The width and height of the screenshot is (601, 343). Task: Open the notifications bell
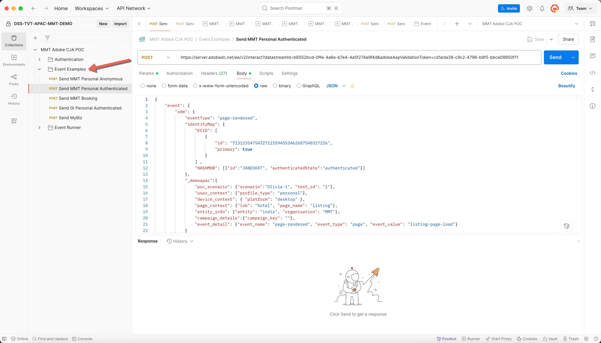point(542,8)
